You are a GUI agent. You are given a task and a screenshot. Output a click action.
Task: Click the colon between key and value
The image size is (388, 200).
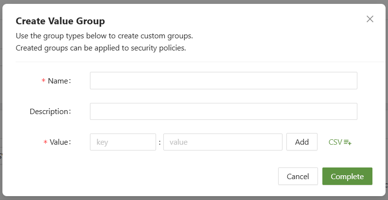pyautogui.click(x=159, y=143)
